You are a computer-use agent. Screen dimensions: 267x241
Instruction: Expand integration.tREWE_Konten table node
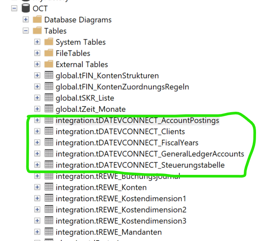click(x=37, y=187)
